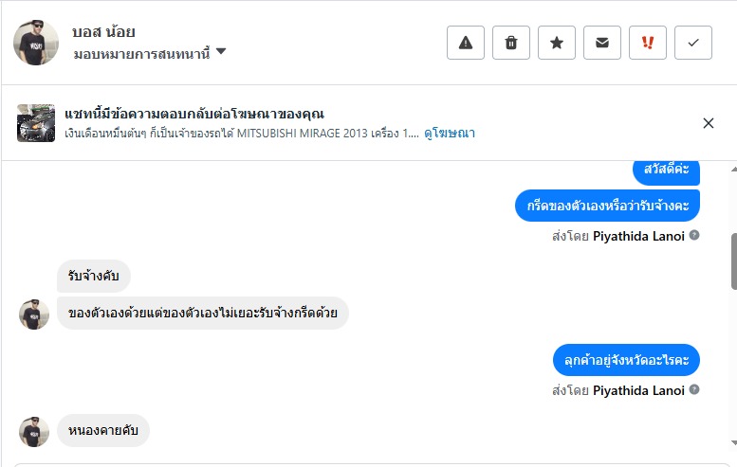Click customer avatar beside หนองคายคับ message
Screen dimensions: 737x467
pos(34,431)
